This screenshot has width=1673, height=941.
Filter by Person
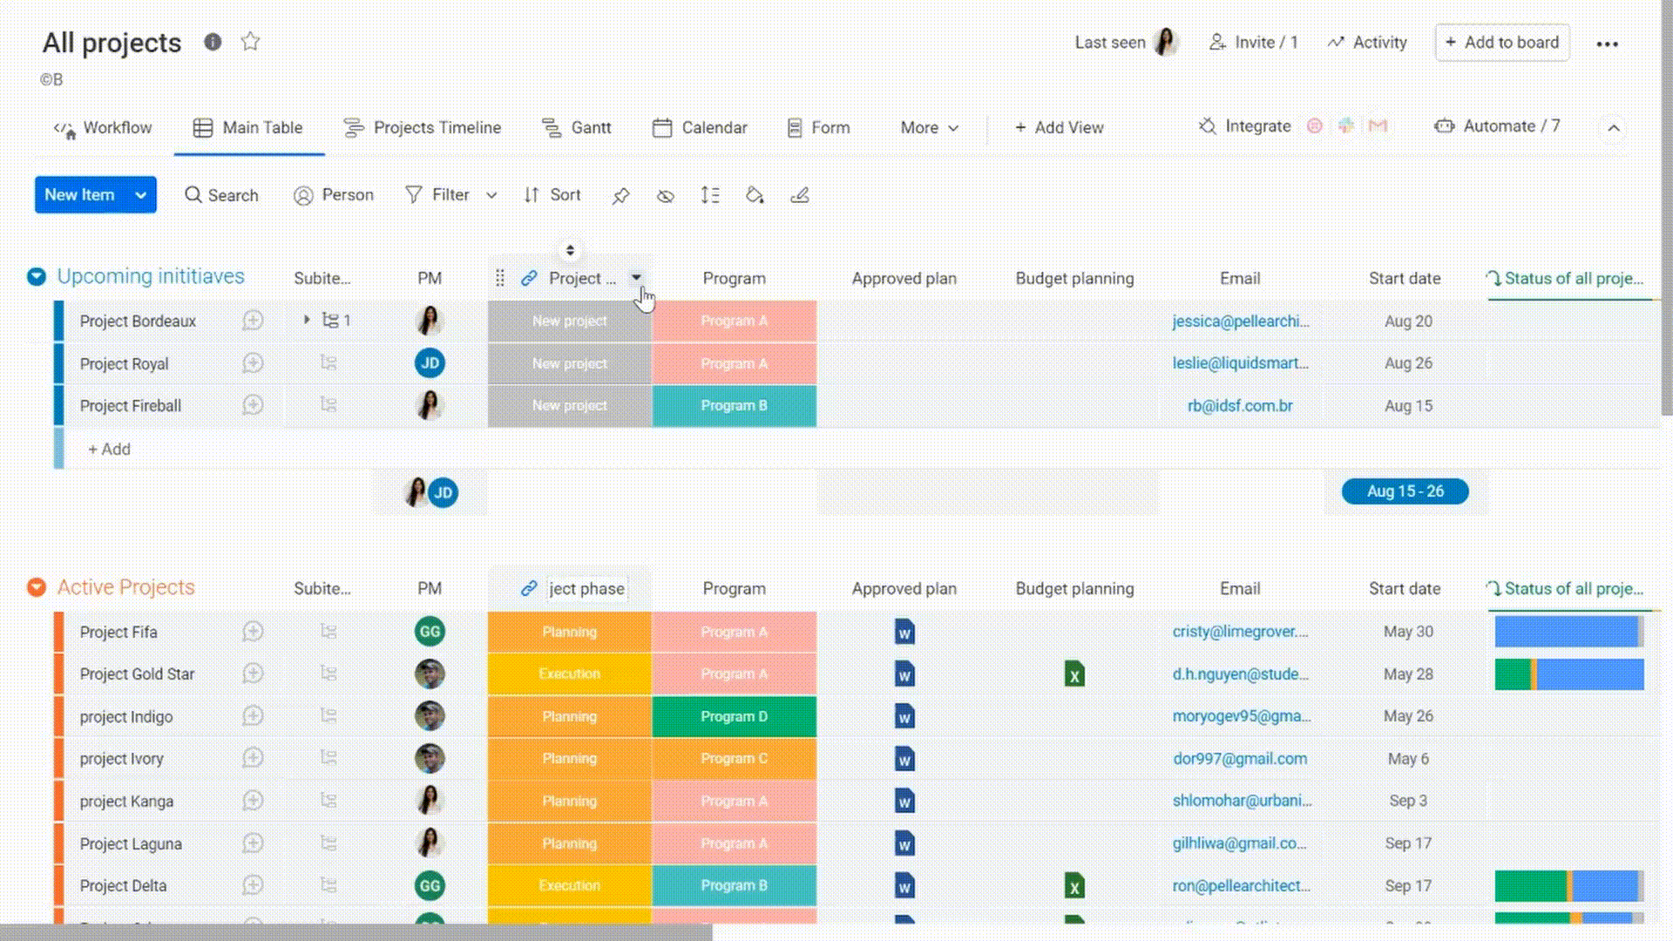click(x=334, y=195)
